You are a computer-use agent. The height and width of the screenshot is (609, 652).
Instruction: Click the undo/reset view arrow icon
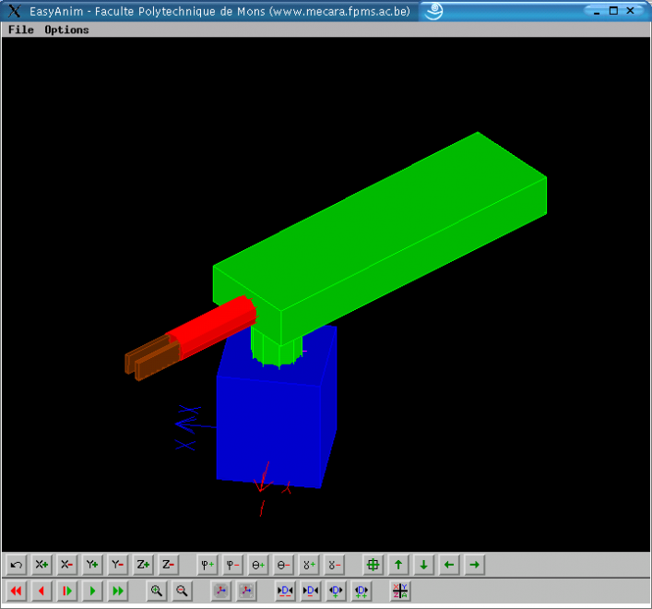coord(17,565)
